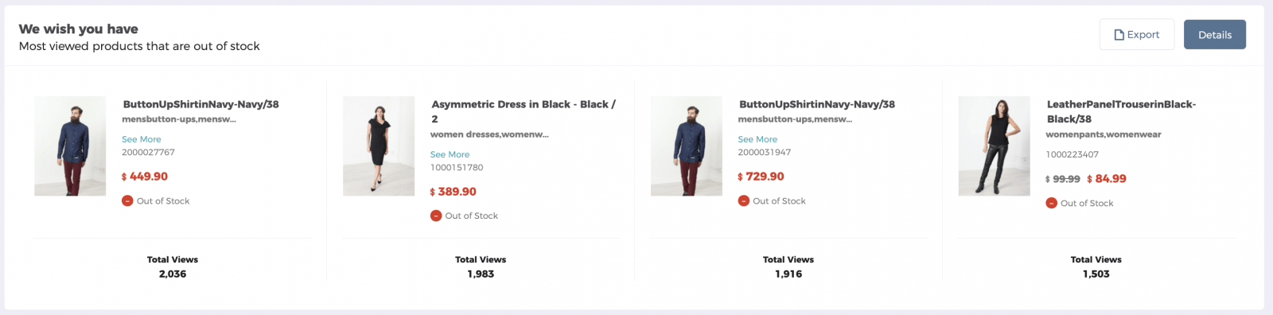Click red out-of-stock icon under $389.90
The height and width of the screenshot is (315, 1273).
pos(436,216)
